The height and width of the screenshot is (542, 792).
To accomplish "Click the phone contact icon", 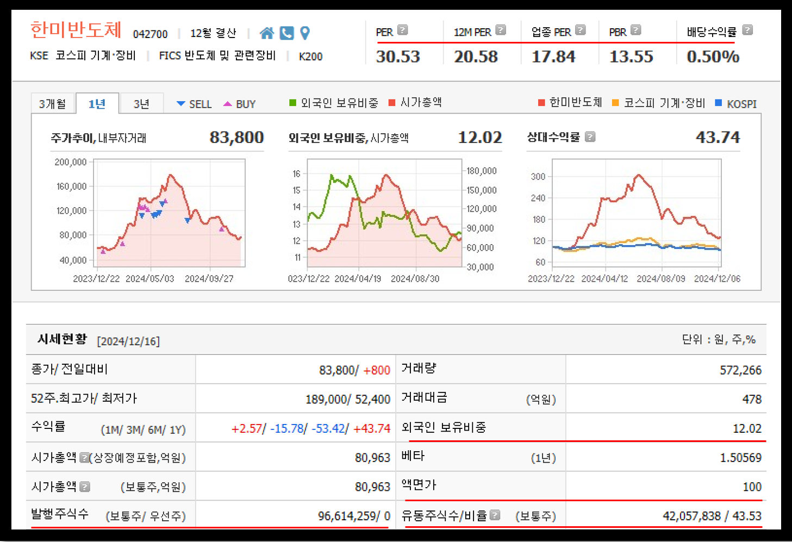I will (x=286, y=33).
